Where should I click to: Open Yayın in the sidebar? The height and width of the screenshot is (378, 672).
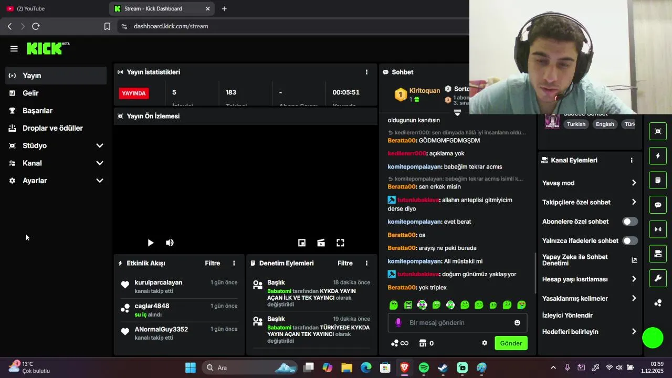pos(56,76)
